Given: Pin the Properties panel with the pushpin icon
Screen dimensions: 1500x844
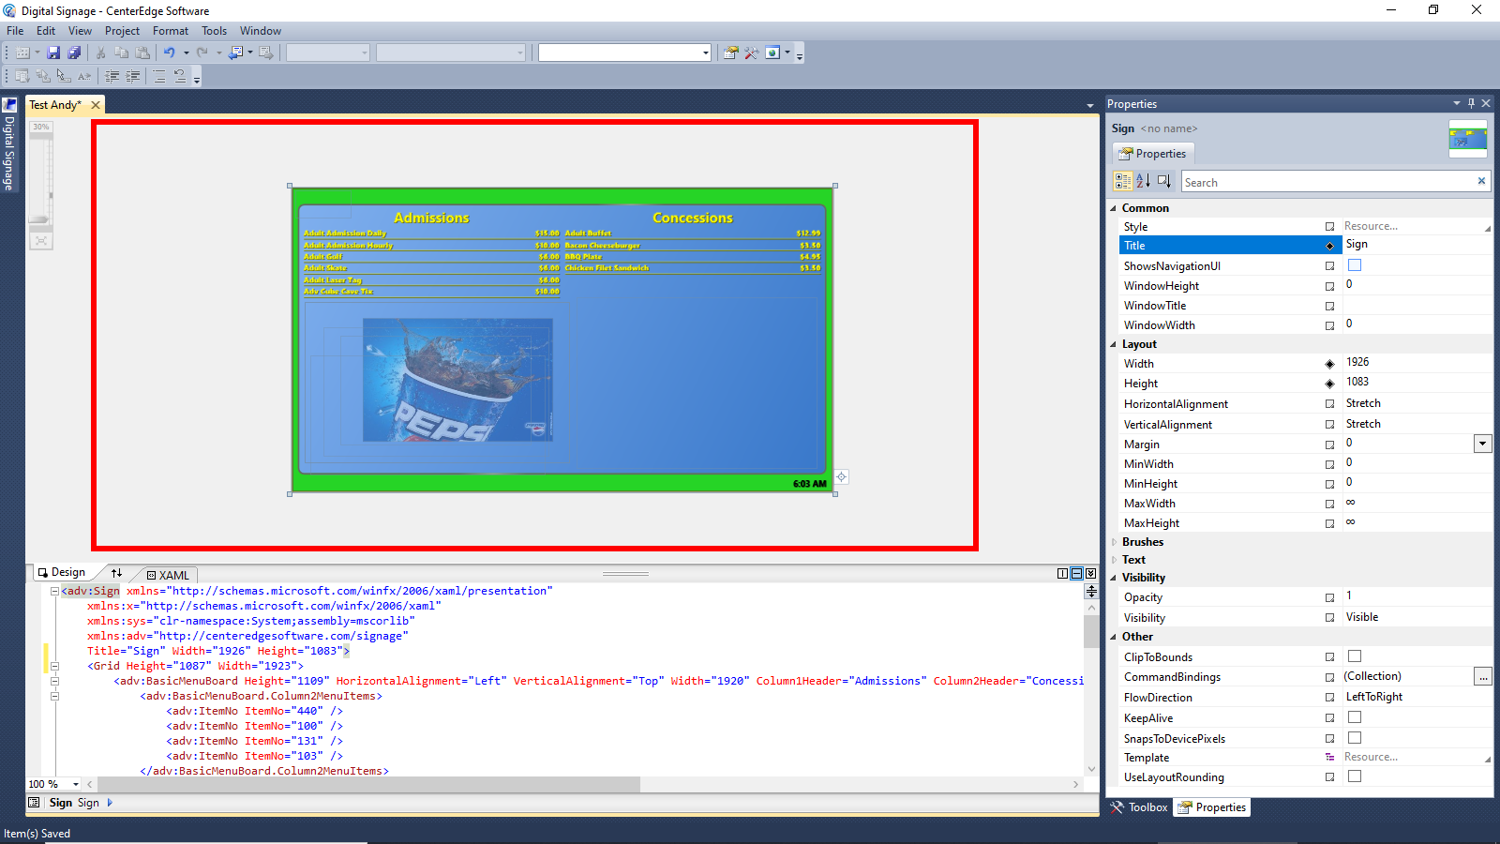Looking at the screenshot, I should 1471,103.
